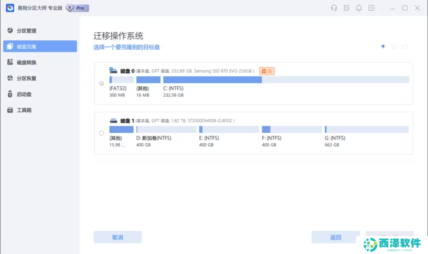Open the feedback note icon

coord(346,8)
